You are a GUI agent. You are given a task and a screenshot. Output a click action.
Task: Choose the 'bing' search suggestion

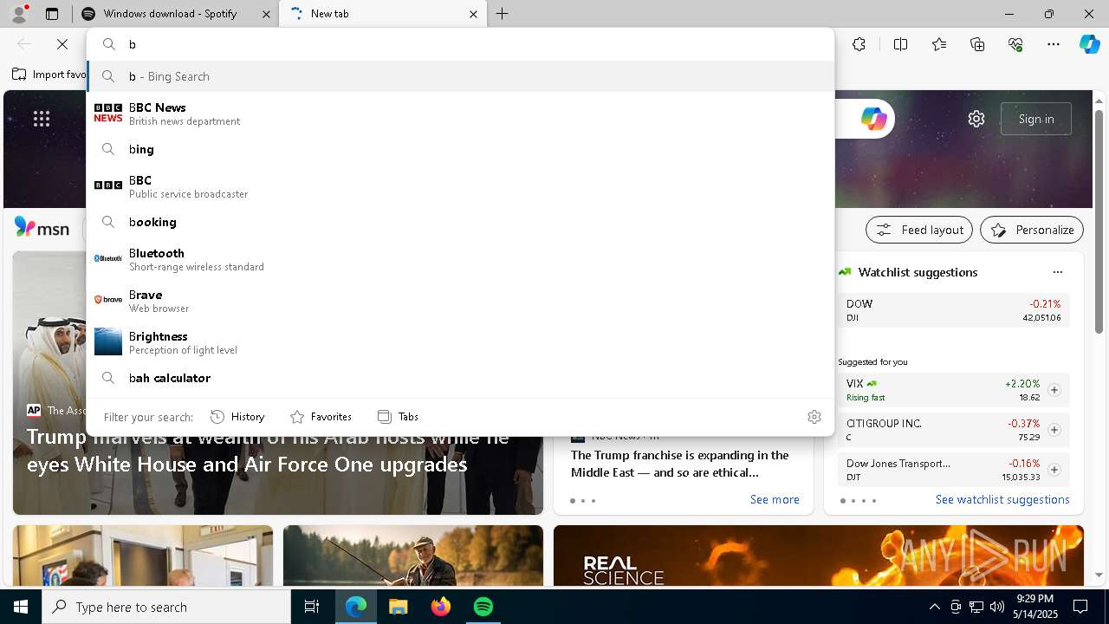tap(460, 149)
